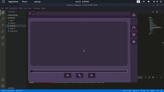This screenshot has height=92, width=164.
Task: Open the Run menu
Action: (x=29, y=8)
